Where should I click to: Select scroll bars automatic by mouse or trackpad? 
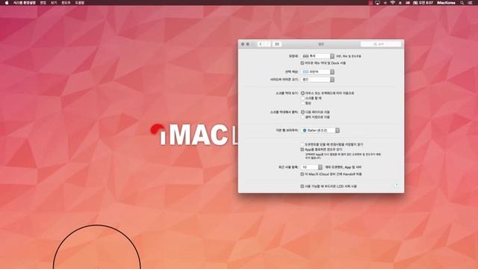[x=302, y=93]
